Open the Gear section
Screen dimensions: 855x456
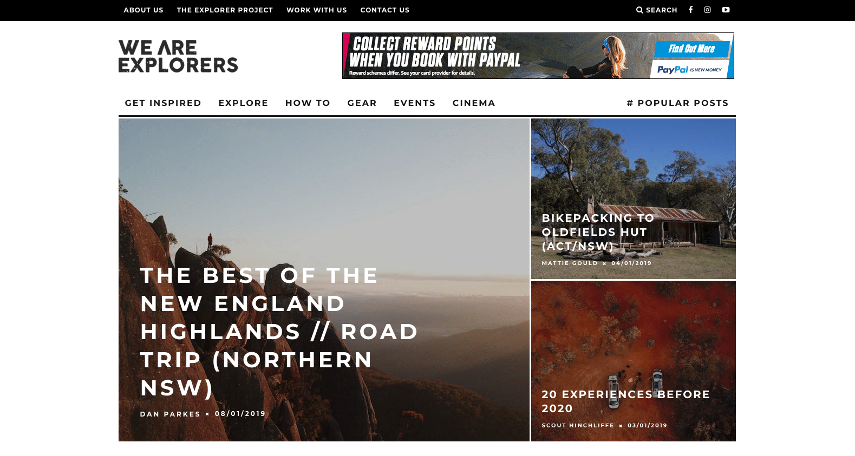[x=362, y=103]
